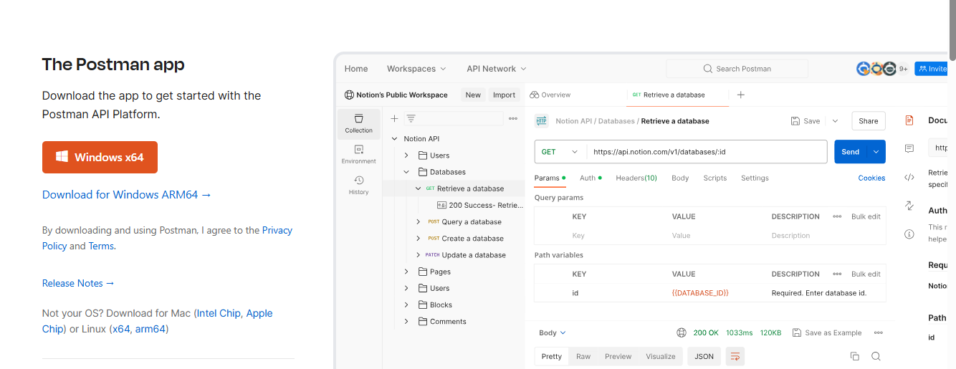Open the Workspaces dropdown menu
Screen dimensions: 956x369
[416, 69]
